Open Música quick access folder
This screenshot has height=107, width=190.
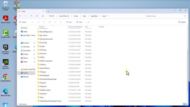click(26, 58)
